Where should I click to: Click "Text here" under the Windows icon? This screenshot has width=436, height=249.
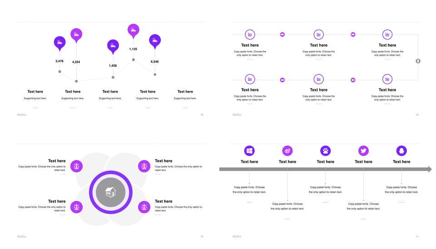(x=249, y=162)
